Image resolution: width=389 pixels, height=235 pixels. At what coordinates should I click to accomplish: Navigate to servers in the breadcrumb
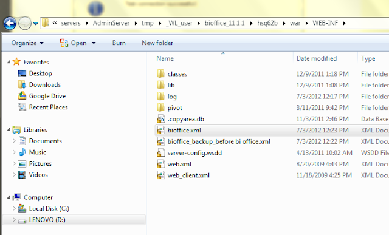click(71, 23)
